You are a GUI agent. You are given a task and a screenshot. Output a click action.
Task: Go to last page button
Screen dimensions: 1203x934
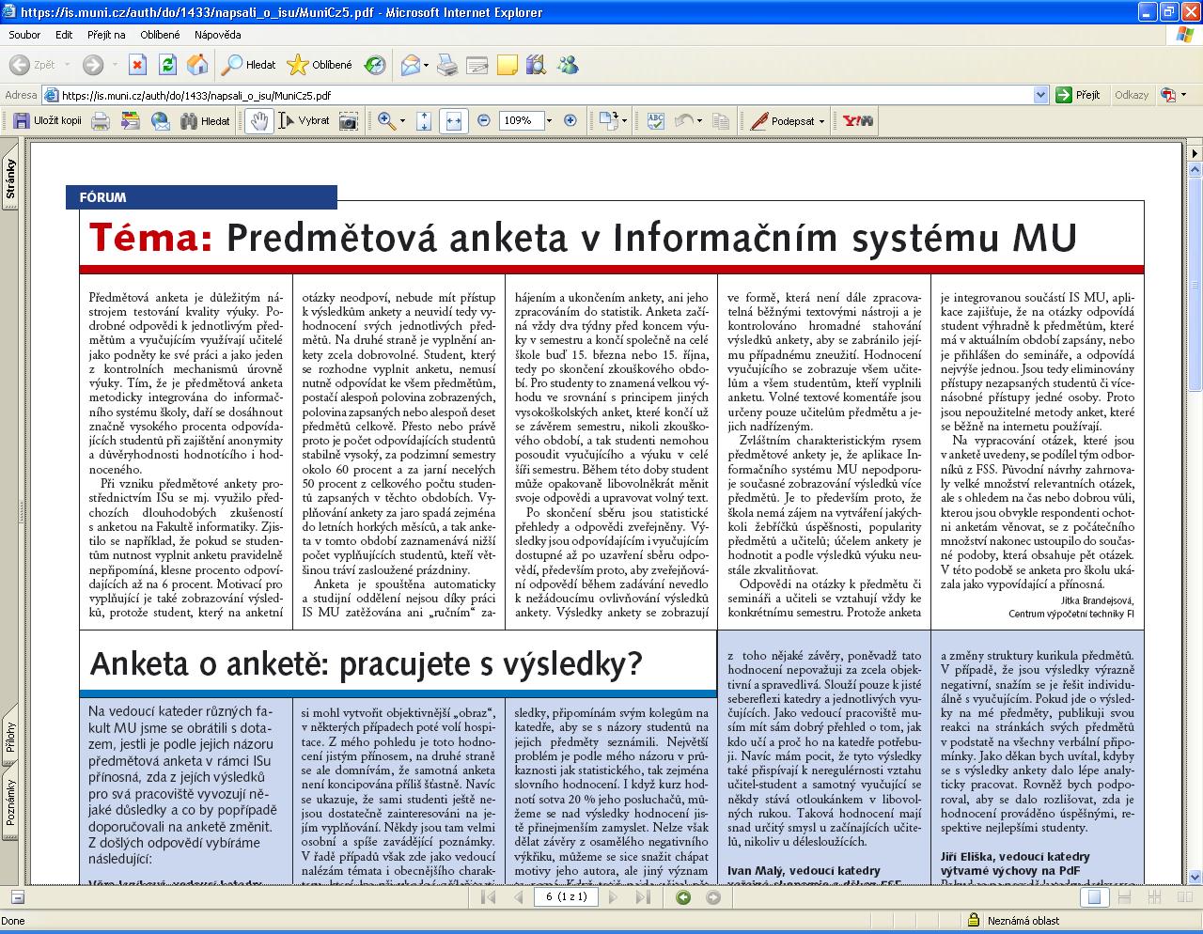pos(644,897)
